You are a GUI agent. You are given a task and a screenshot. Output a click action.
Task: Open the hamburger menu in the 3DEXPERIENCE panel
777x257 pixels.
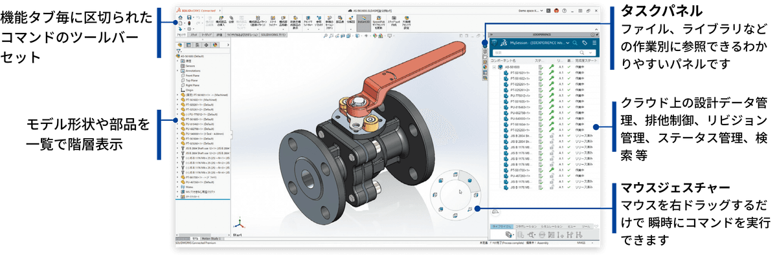(x=594, y=43)
